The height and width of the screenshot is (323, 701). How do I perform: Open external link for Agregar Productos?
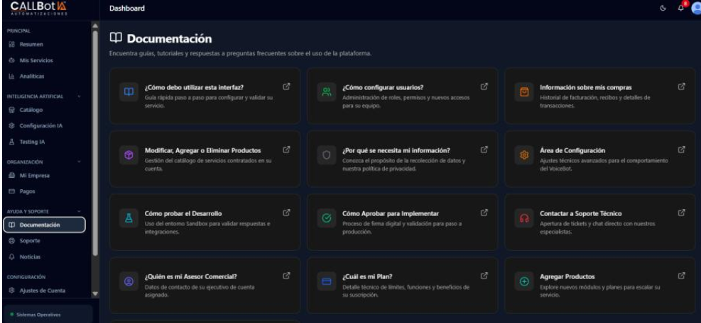coord(681,276)
